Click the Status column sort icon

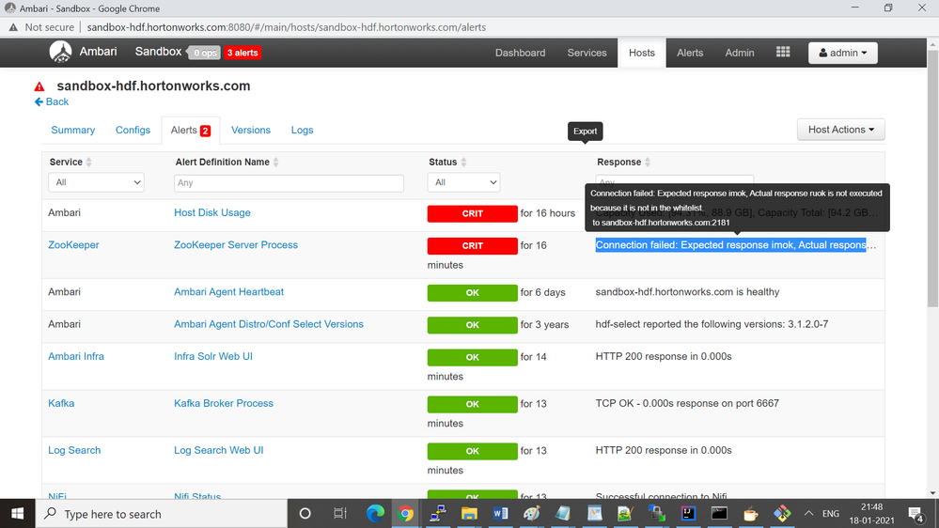pos(463,163)
